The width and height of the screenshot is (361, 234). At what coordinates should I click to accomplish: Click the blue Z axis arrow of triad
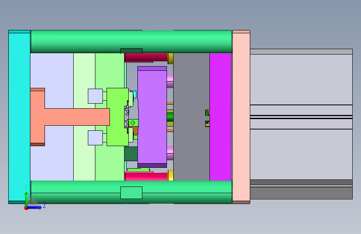(x=35, y=207)
